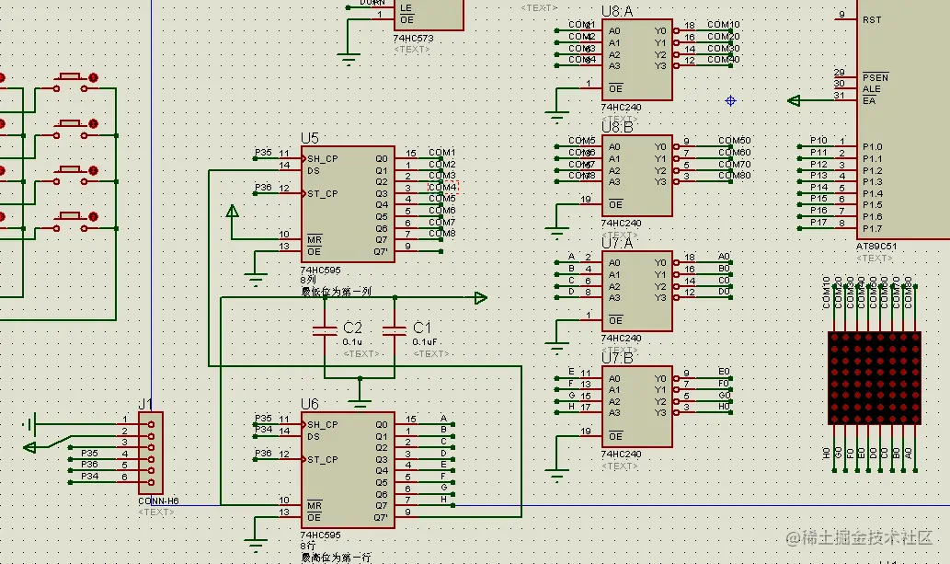Screen dimensions: 950x564
Task: Select the ground symbol below 74HC573 OE
Action: [x=348, y=60]
